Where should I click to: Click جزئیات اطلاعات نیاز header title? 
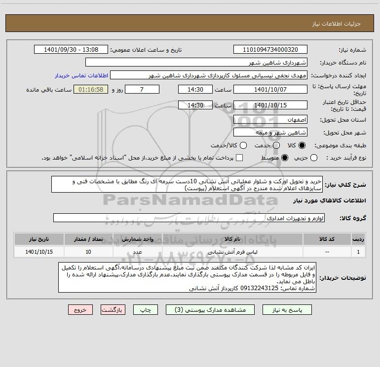337,24
